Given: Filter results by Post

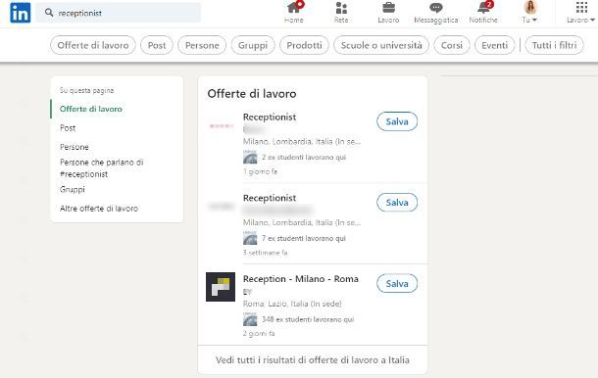Looking at the screenshot, I should [157, 45].
